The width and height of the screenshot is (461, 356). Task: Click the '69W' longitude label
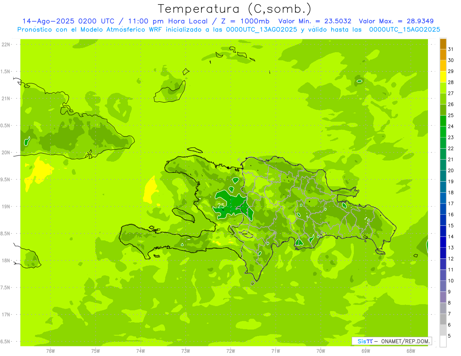click(365, 351)
